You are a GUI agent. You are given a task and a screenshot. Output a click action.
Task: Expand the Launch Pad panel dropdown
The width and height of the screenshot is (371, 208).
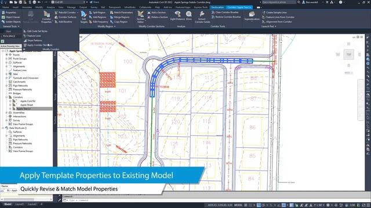tap(269, 27)
